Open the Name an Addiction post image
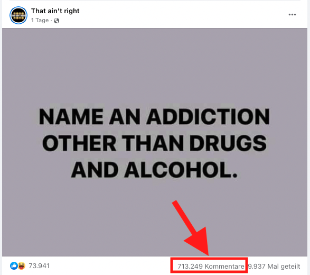 coord(155,142)
